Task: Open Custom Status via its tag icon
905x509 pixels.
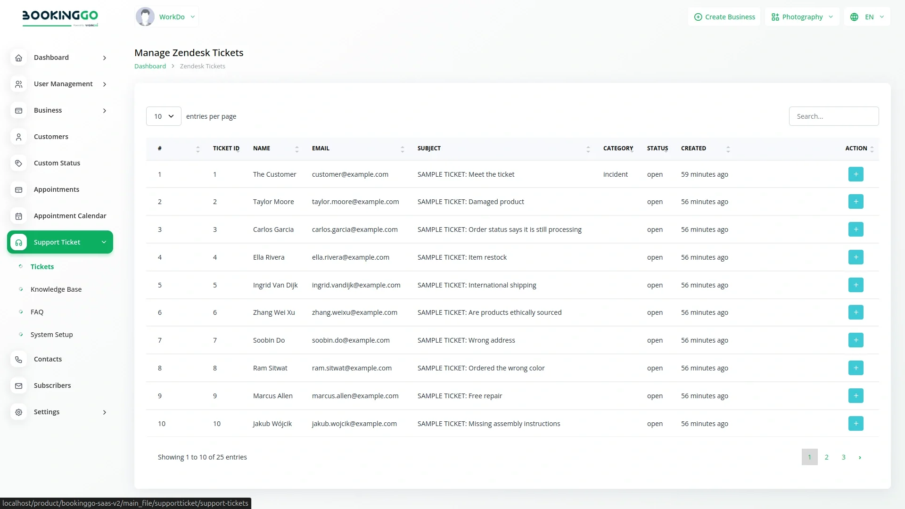Action: 19,163
